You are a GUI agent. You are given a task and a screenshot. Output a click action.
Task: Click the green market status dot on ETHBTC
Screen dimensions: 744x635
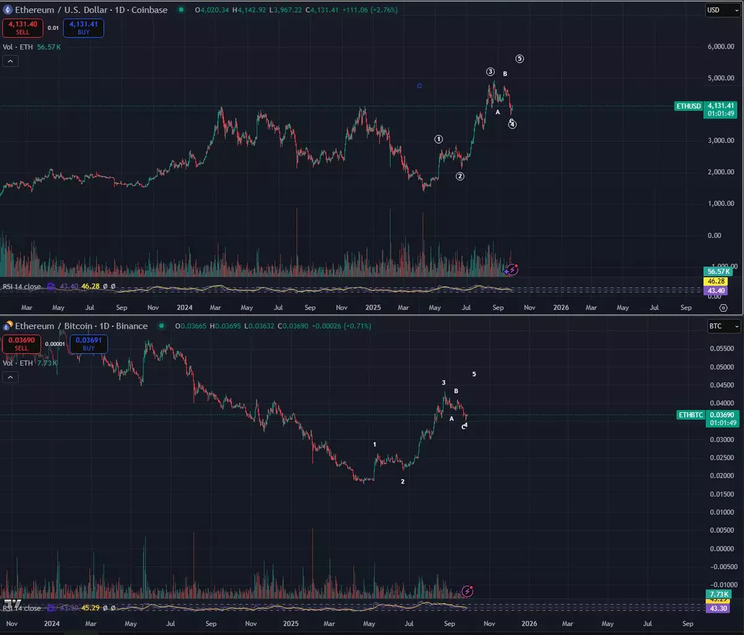pyautogui.click(x=161, y=326)
